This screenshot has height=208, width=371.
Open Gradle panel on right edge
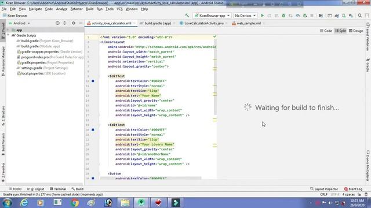pos(368,65)
